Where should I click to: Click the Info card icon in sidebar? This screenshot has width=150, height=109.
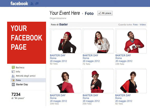(13, 72)
